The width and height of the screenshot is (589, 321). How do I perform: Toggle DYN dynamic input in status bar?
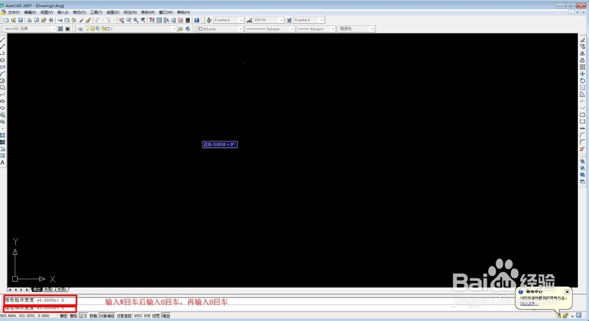tap(147, 316)
